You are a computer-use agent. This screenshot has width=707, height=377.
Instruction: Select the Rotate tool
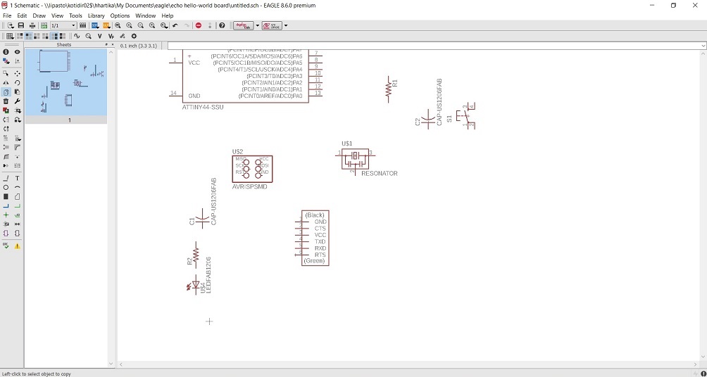tap(17, 82)
